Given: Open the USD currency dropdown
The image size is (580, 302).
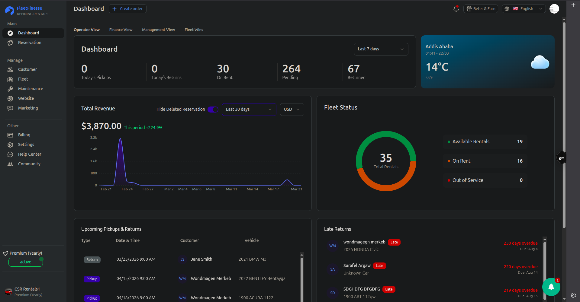Looking at the screenshot, I should 292,110.
